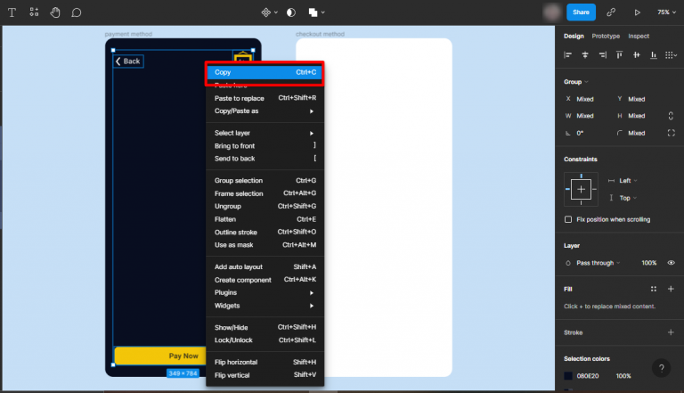The image size is (684, 393).
Task: Choose Frame selection
Action: click(x=265, y=193)
